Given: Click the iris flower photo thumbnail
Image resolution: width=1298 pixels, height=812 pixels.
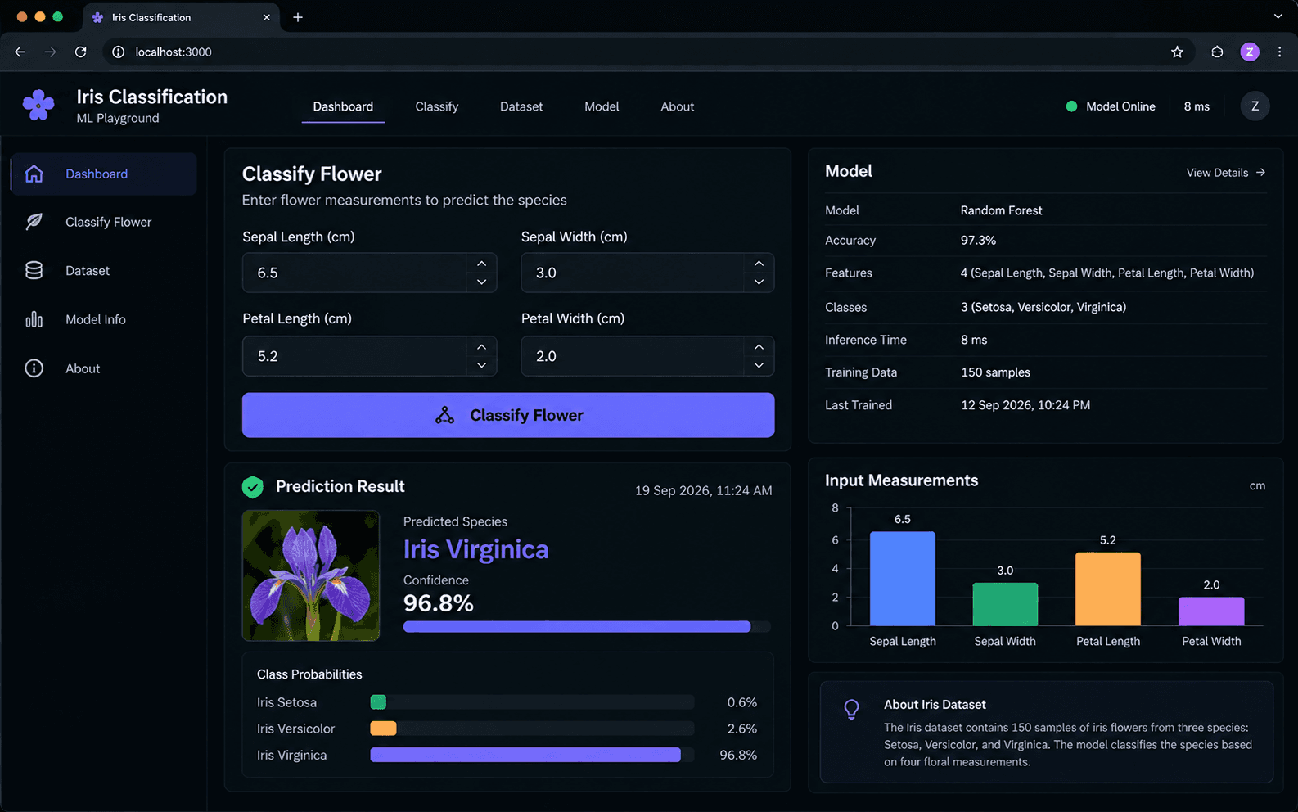Looking at the screenshot, I should [x=311, y=575].
